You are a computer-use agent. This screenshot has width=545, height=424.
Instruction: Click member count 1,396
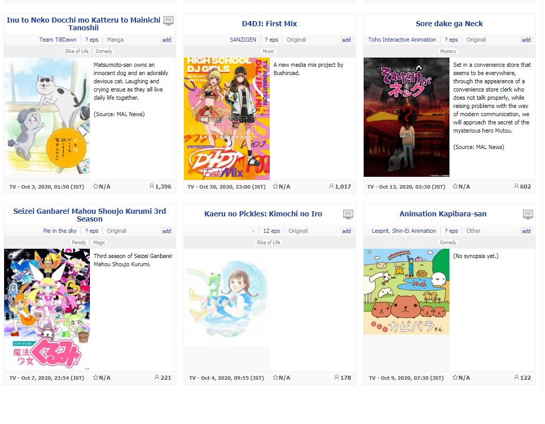click(x=163, y=187)
